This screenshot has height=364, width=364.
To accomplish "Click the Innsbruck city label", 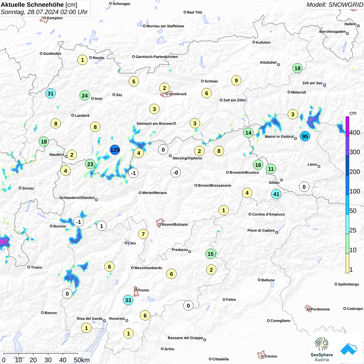I will (x=178, y=94).
